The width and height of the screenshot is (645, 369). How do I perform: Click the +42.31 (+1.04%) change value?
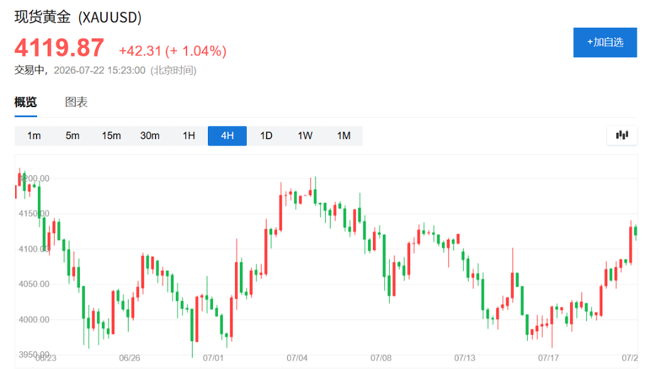[x=173, y=51]
